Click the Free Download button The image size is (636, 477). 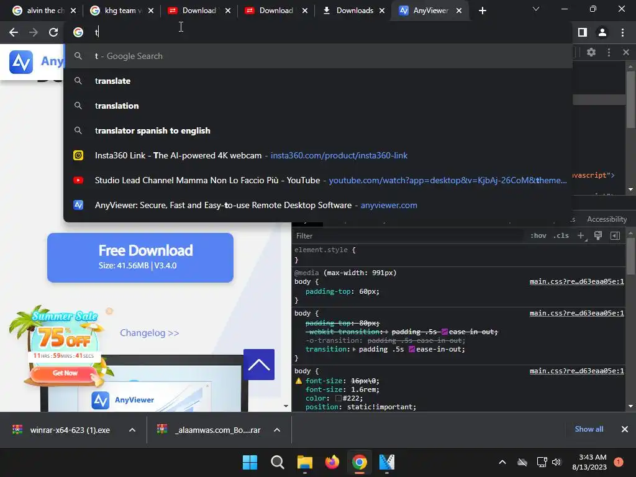140,258
